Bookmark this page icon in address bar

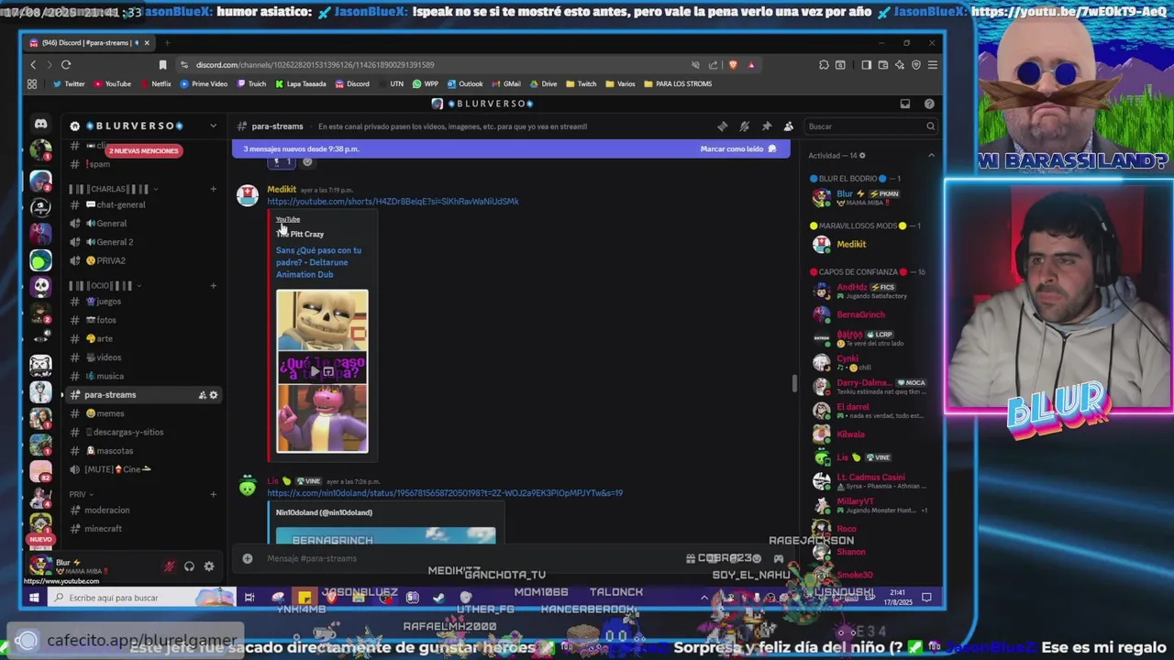pos(162,64)
